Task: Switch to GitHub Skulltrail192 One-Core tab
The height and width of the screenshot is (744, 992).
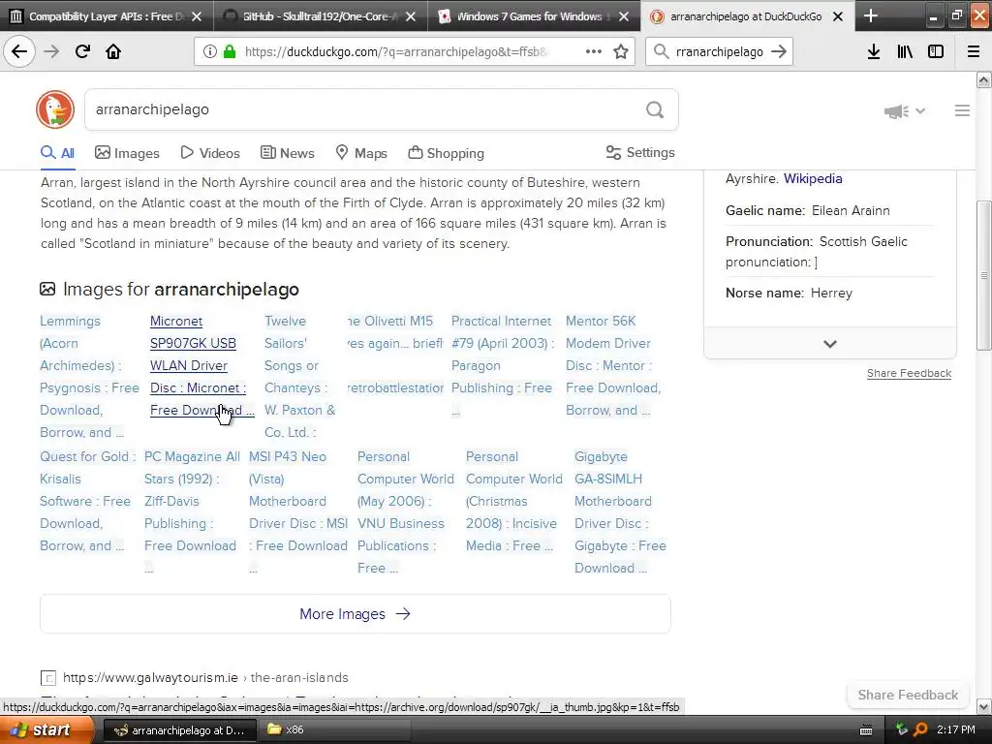Action: [x=320, y=16]
